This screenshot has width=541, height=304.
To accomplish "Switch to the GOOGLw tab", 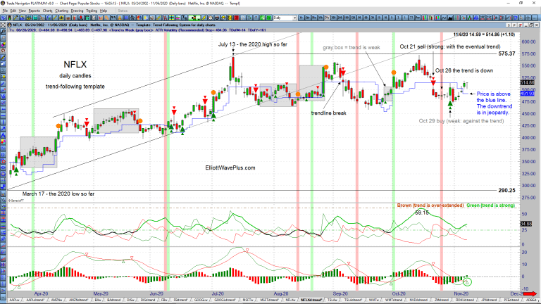I will [x=201, y=300].
